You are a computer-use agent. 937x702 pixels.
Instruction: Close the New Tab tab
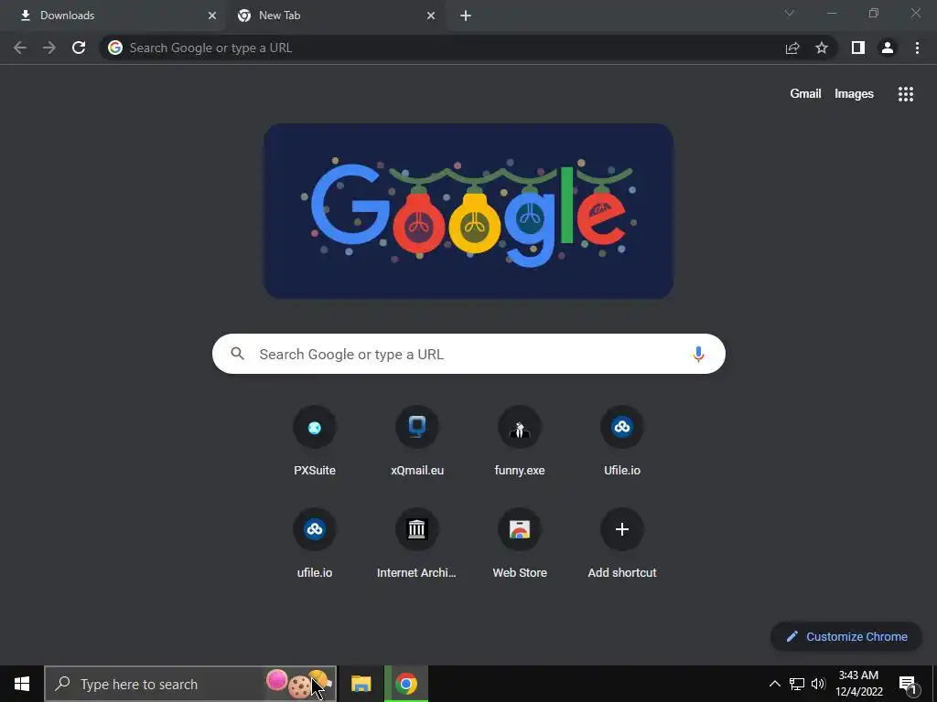pos(431,16)
